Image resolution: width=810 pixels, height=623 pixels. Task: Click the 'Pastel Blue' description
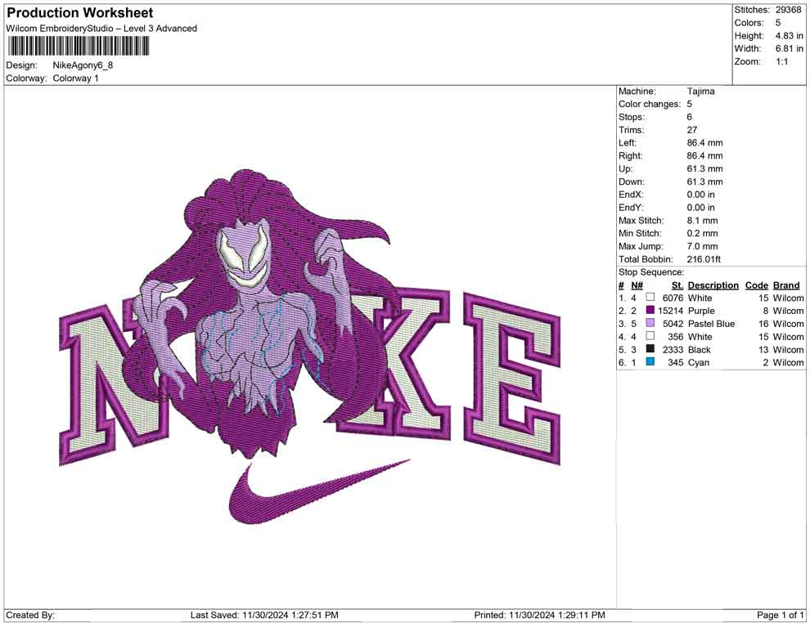pos(711,324)
